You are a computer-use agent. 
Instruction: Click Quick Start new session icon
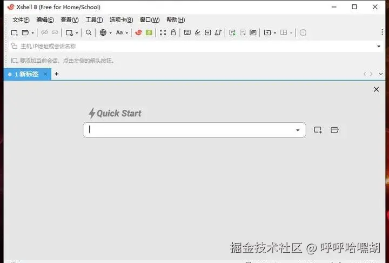click(318, 130)
